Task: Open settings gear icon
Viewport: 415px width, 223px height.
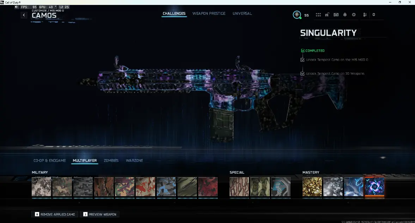Action: tap(354, 15)
